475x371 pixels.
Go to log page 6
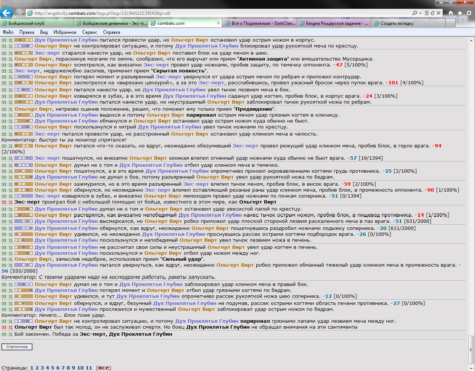click(58, 368)
